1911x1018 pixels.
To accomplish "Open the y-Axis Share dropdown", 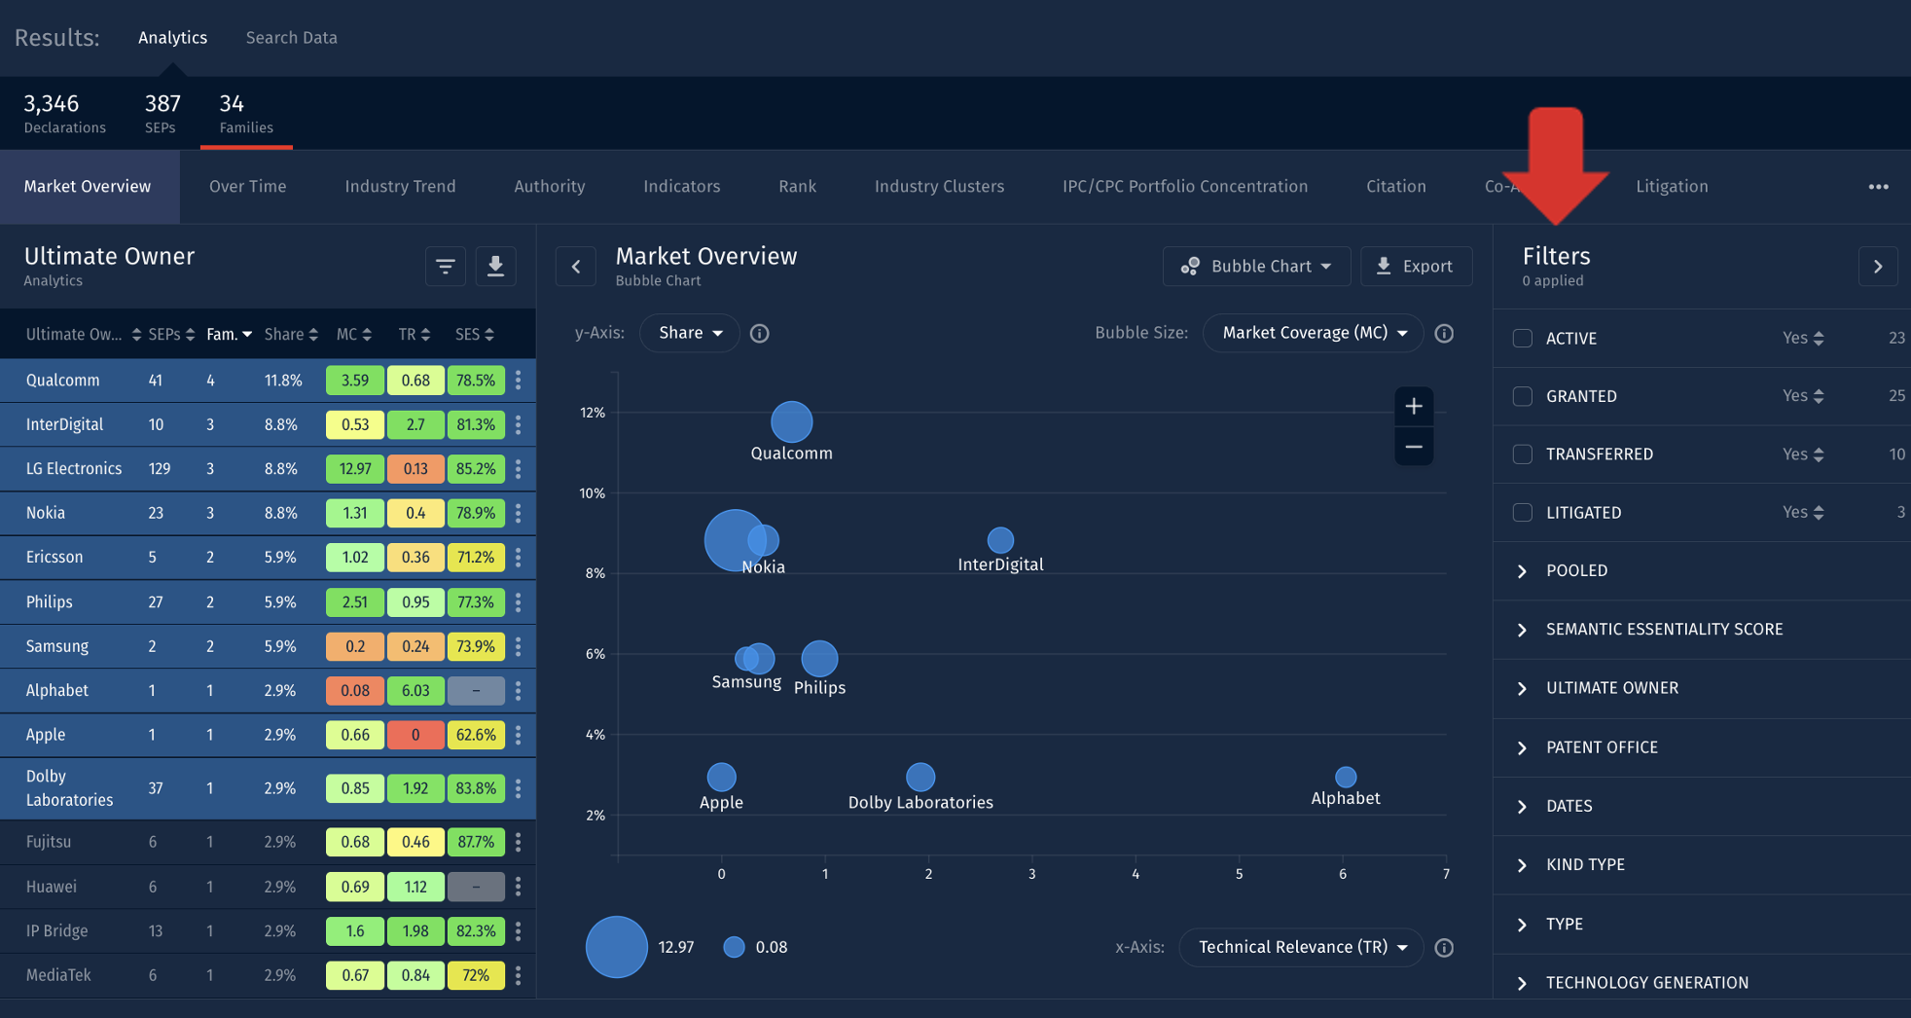I will pyautogui.click(x=690, y=333).
